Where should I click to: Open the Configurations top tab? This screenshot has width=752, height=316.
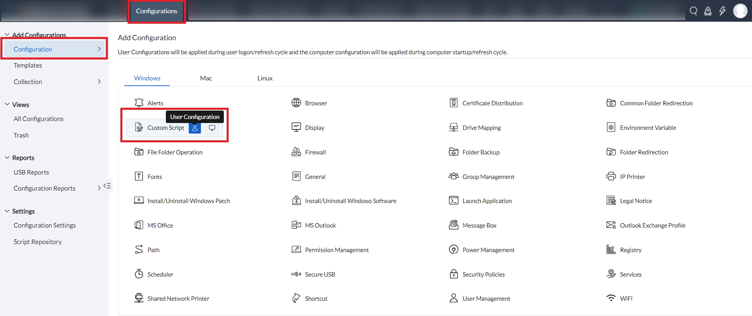(x=157, y=11)
